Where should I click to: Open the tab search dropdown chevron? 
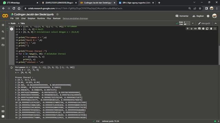[x=194, y=2]
